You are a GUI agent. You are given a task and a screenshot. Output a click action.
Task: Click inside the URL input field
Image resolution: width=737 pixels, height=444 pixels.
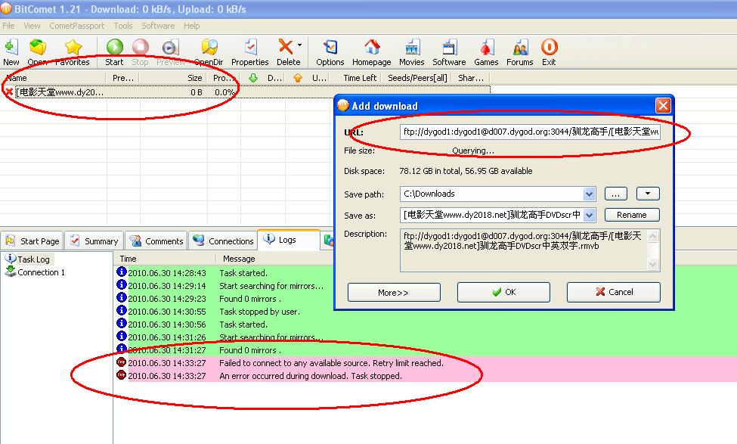(529, 132)
